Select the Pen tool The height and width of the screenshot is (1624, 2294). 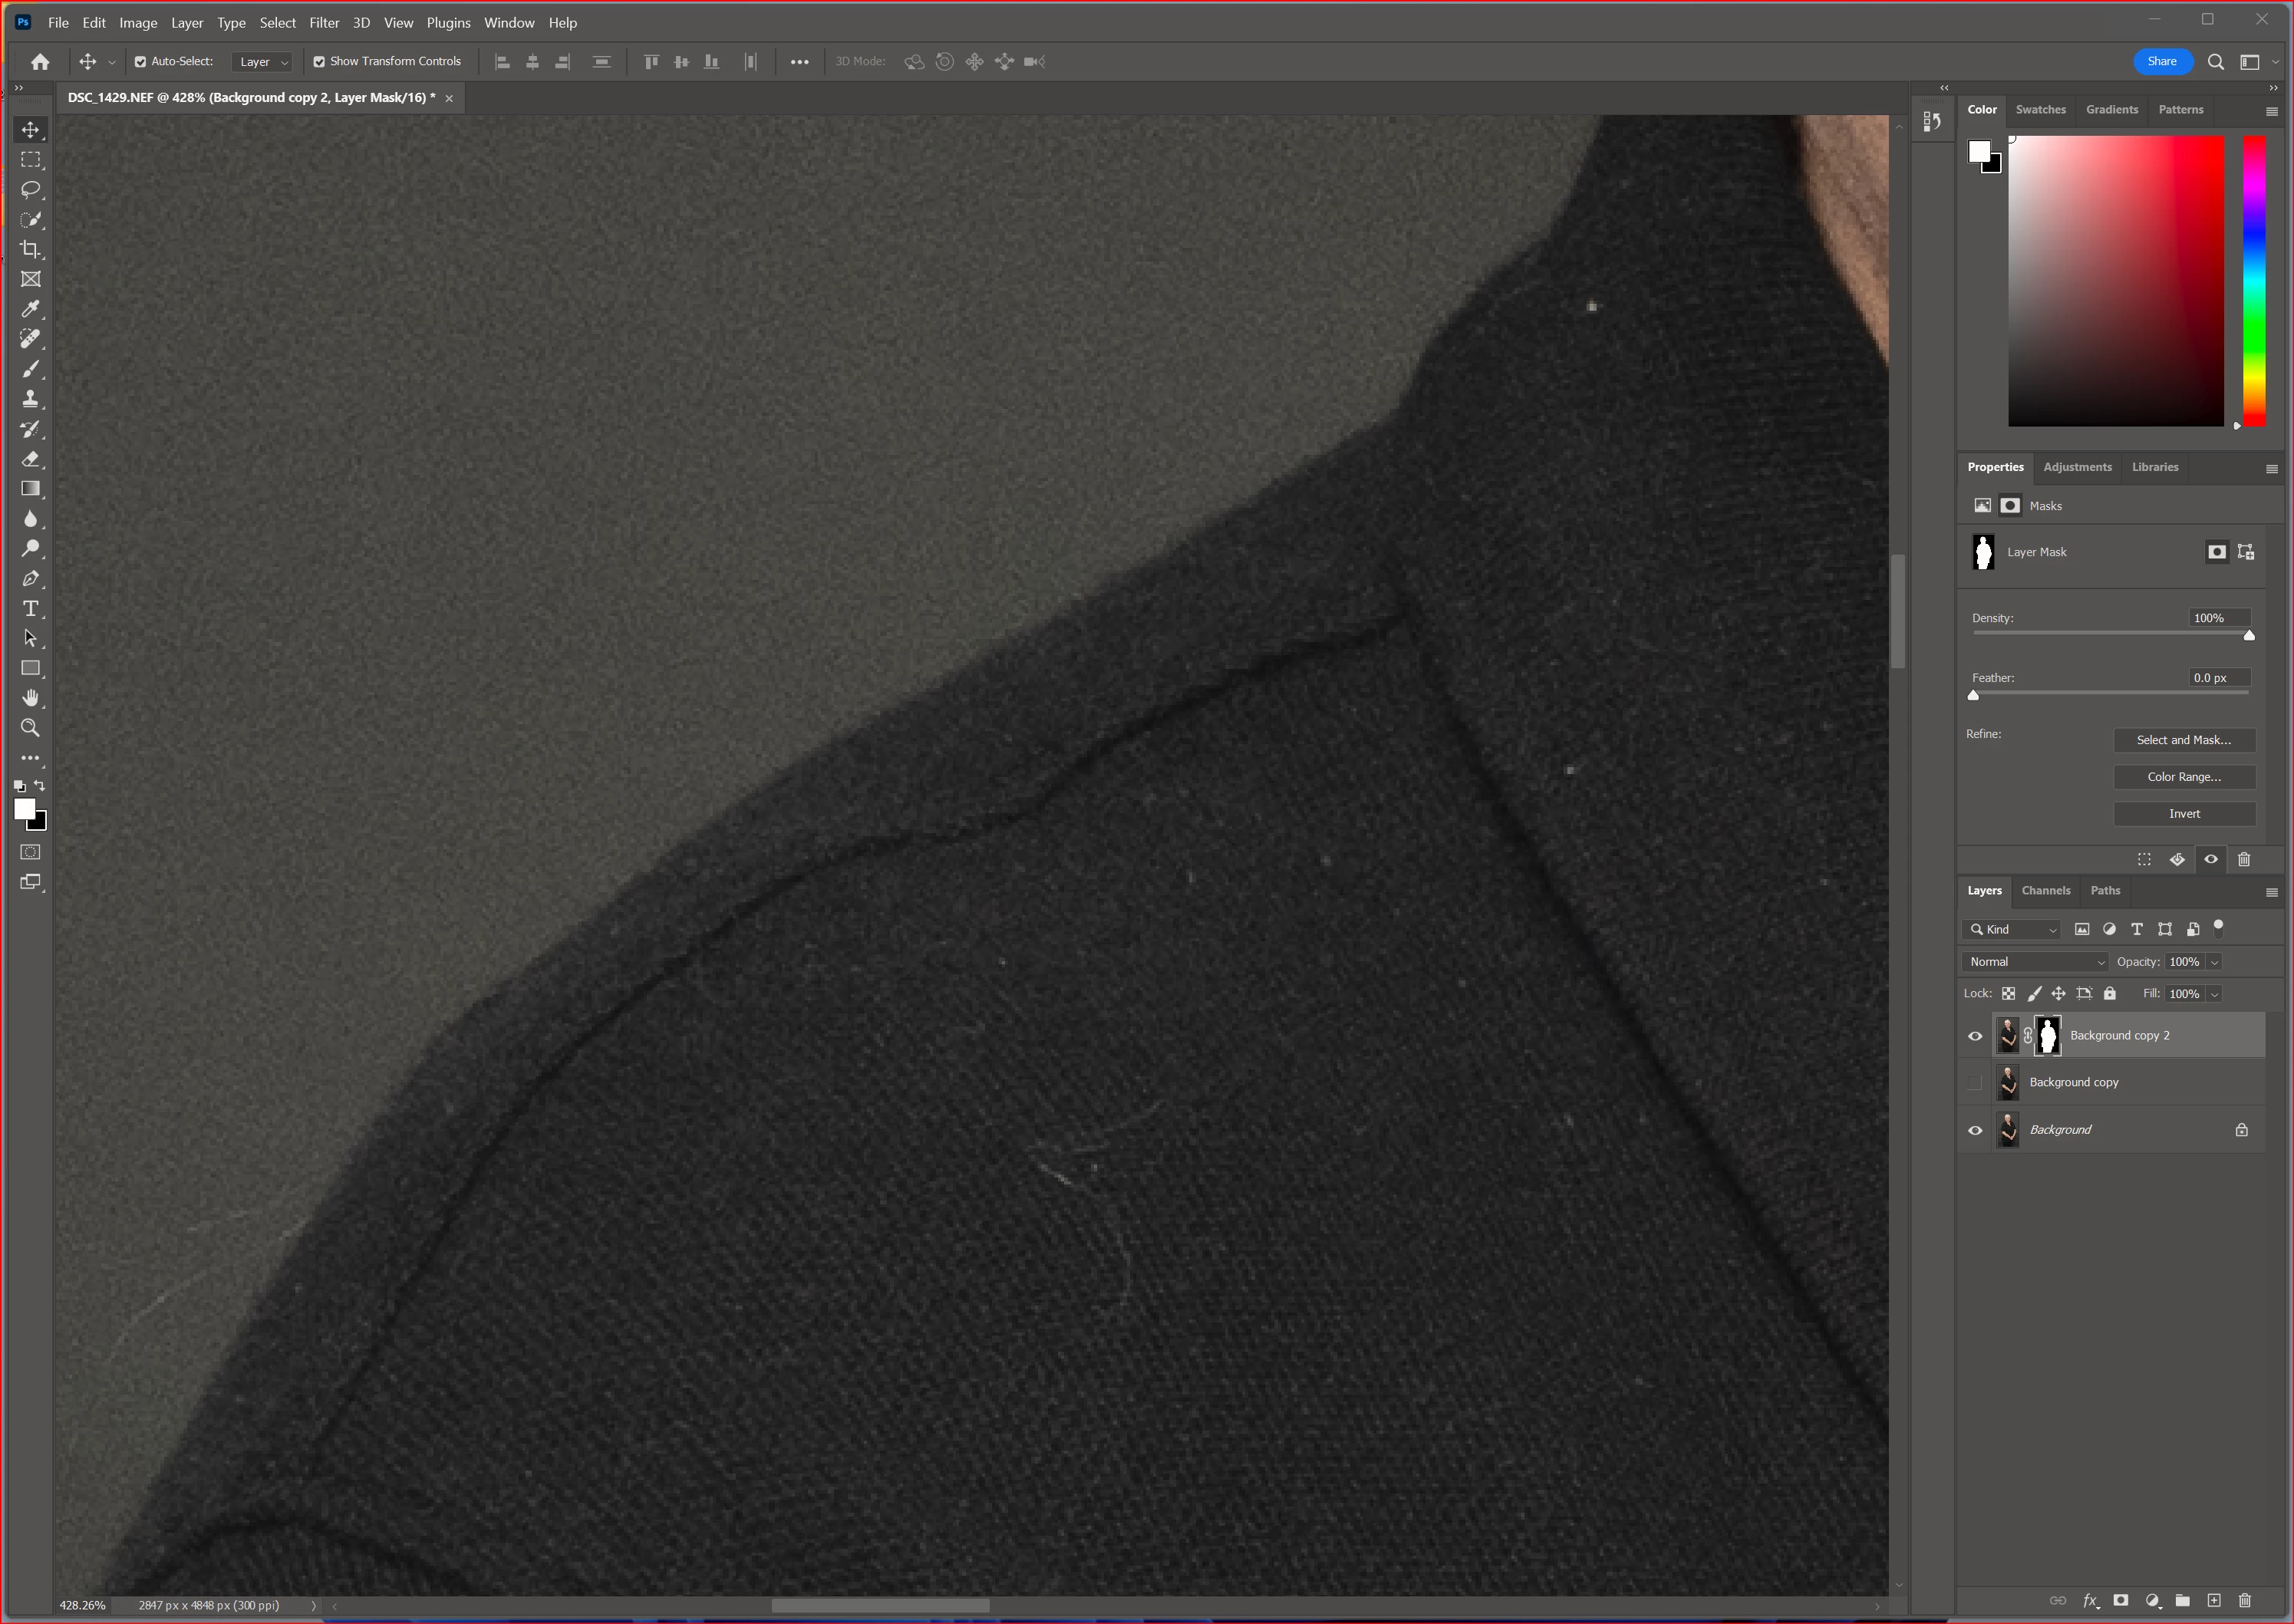tap(31, 579)
